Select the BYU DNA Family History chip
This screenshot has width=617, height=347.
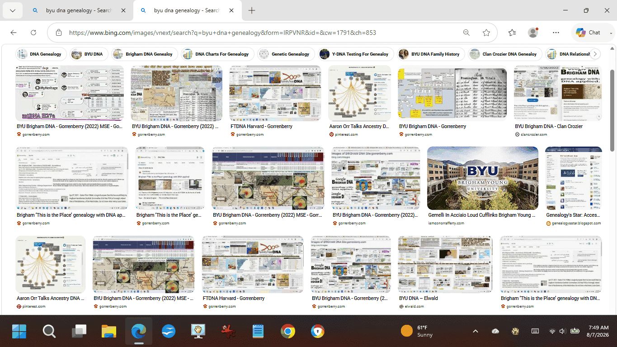(x=430, y=54)
